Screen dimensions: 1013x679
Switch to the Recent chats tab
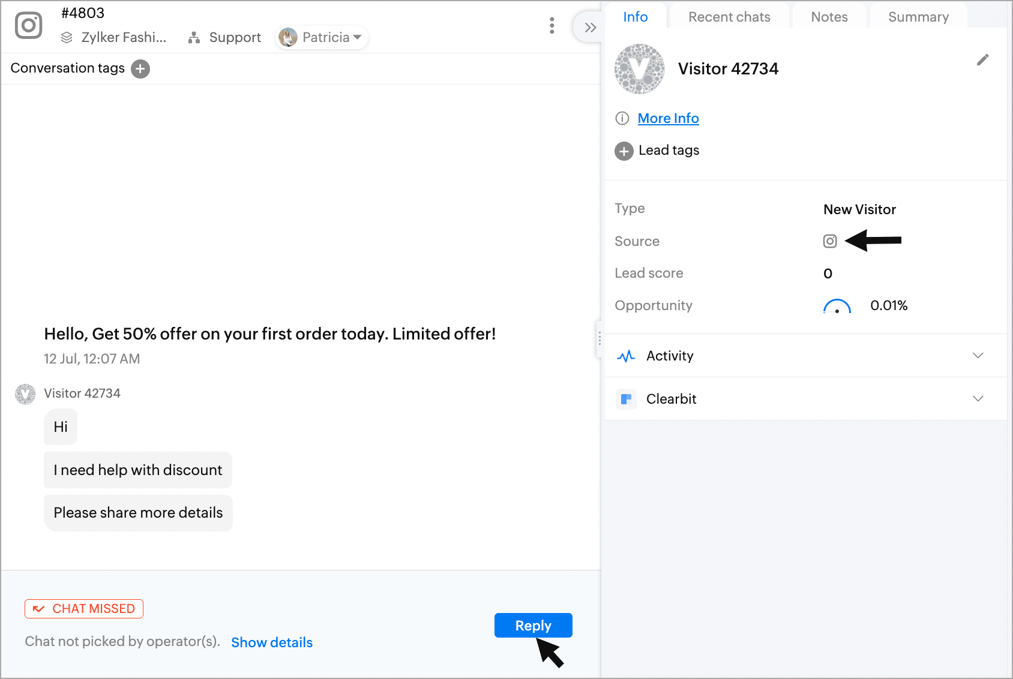pos(729,17)
